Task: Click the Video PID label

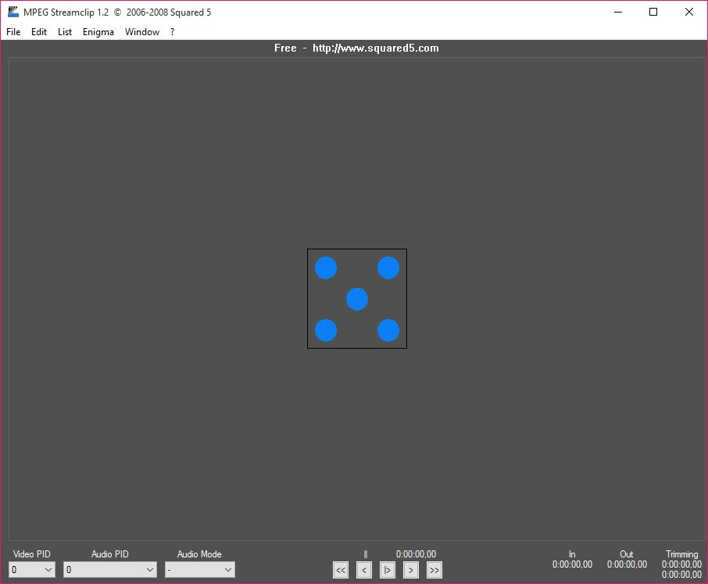Action: pos(31,554)
